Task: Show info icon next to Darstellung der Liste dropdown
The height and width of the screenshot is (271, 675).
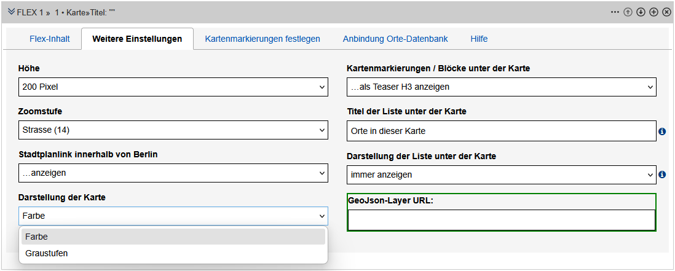Action: point(663,175)
